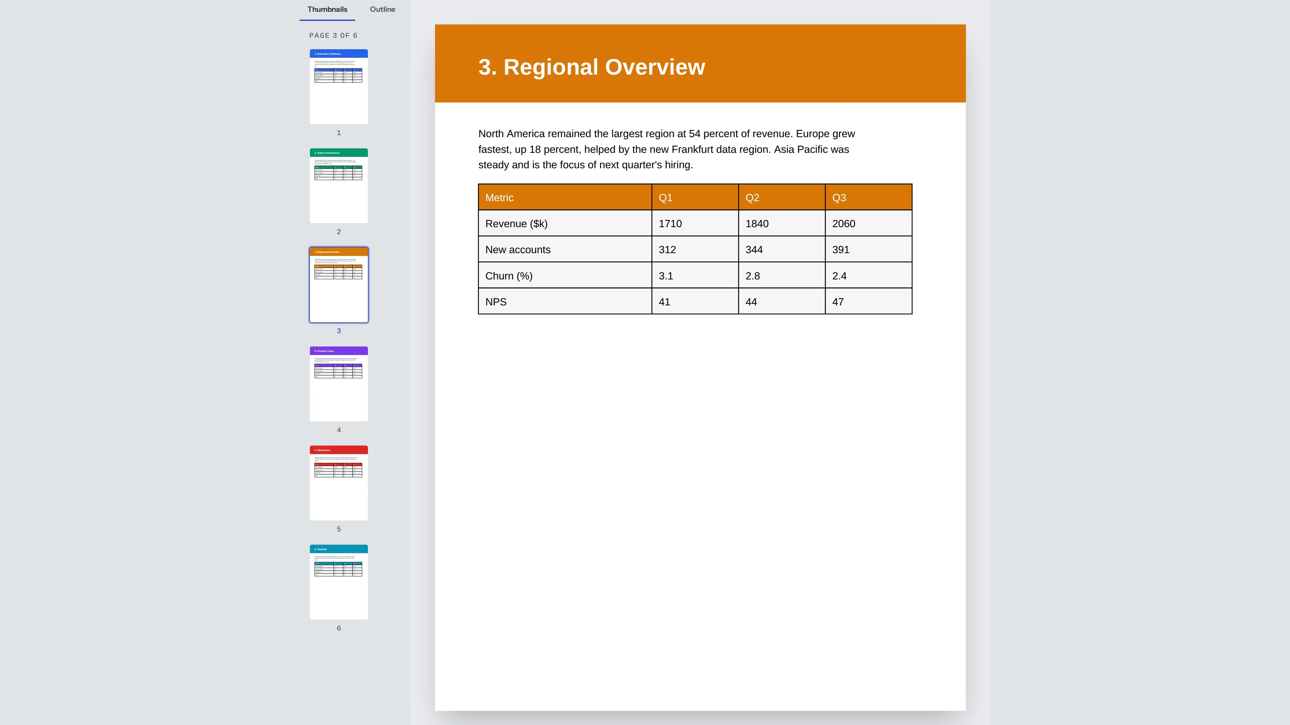
Task: Click the 'Q1' column header
Action: pos(695,197)
